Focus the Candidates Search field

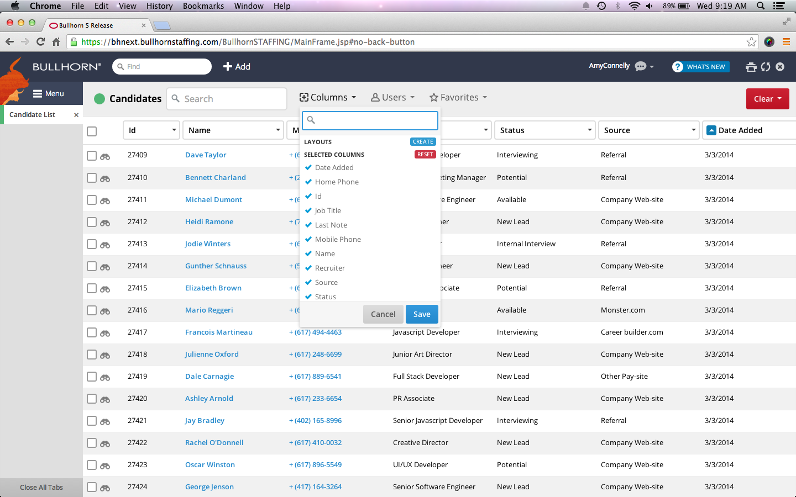227,99
